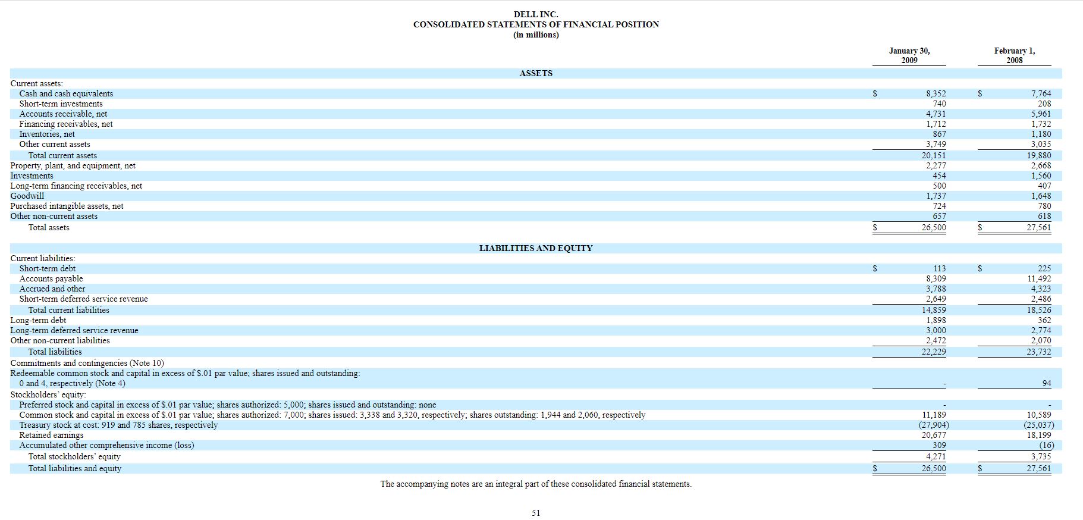This screenshot has width=1083, height=520.
Task: Click Other non-current assets label
Action: [x=54, y=216]
